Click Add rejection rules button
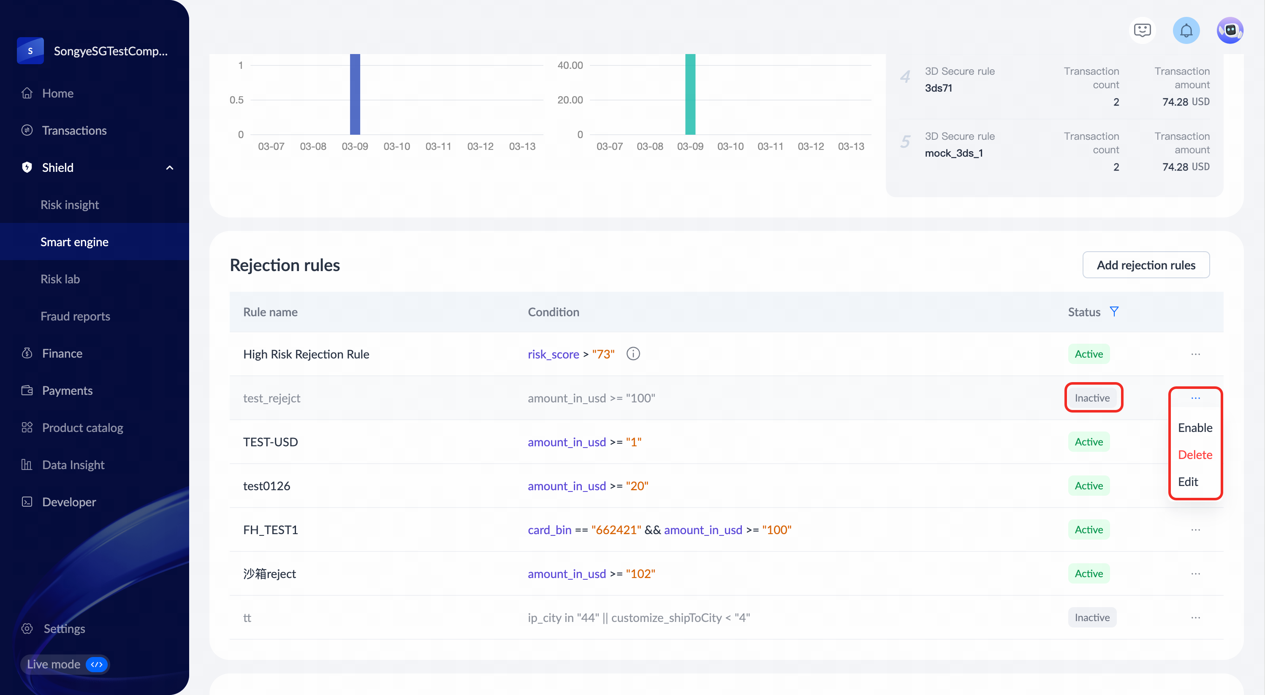The height and width of the screenshot is (695, 1265). click(1146, 265)
